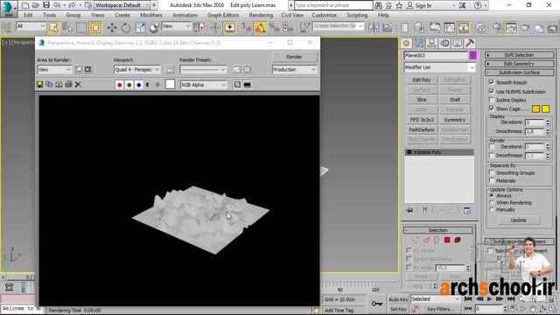Toggle Smooth Result checkbox
Viewport: 560px width, 315px height.
point(492,82)
